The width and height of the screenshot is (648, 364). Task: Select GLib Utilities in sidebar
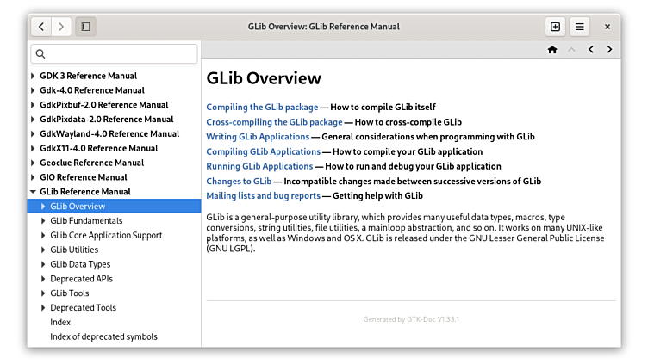tap(74, 250)
